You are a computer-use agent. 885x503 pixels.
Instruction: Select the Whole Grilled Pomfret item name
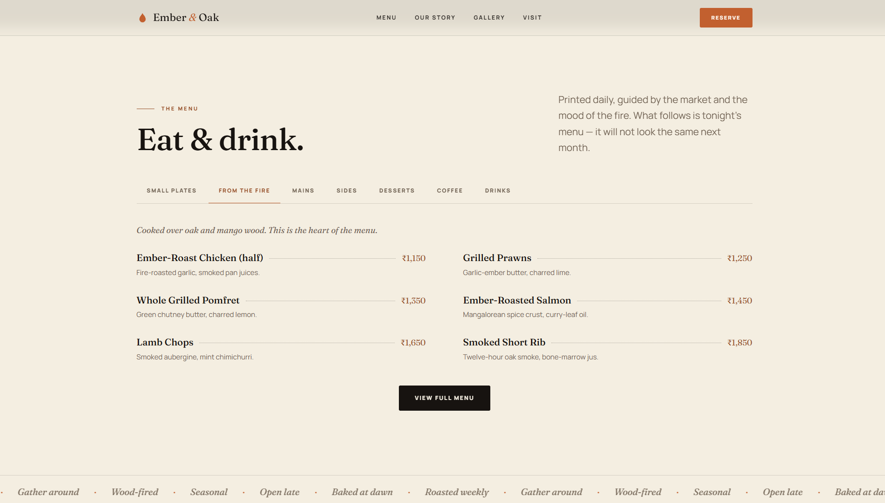click(x=188, y=300)
